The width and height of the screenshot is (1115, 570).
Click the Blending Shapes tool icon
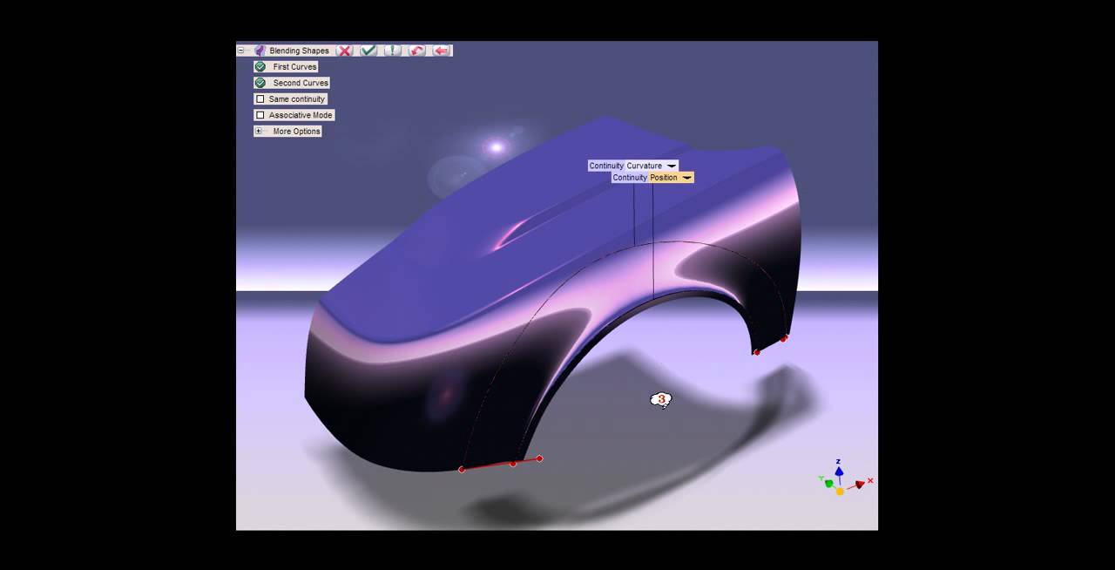[260, 51]
